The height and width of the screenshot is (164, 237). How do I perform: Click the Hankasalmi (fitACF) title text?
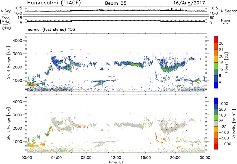[x=54, y=3]
